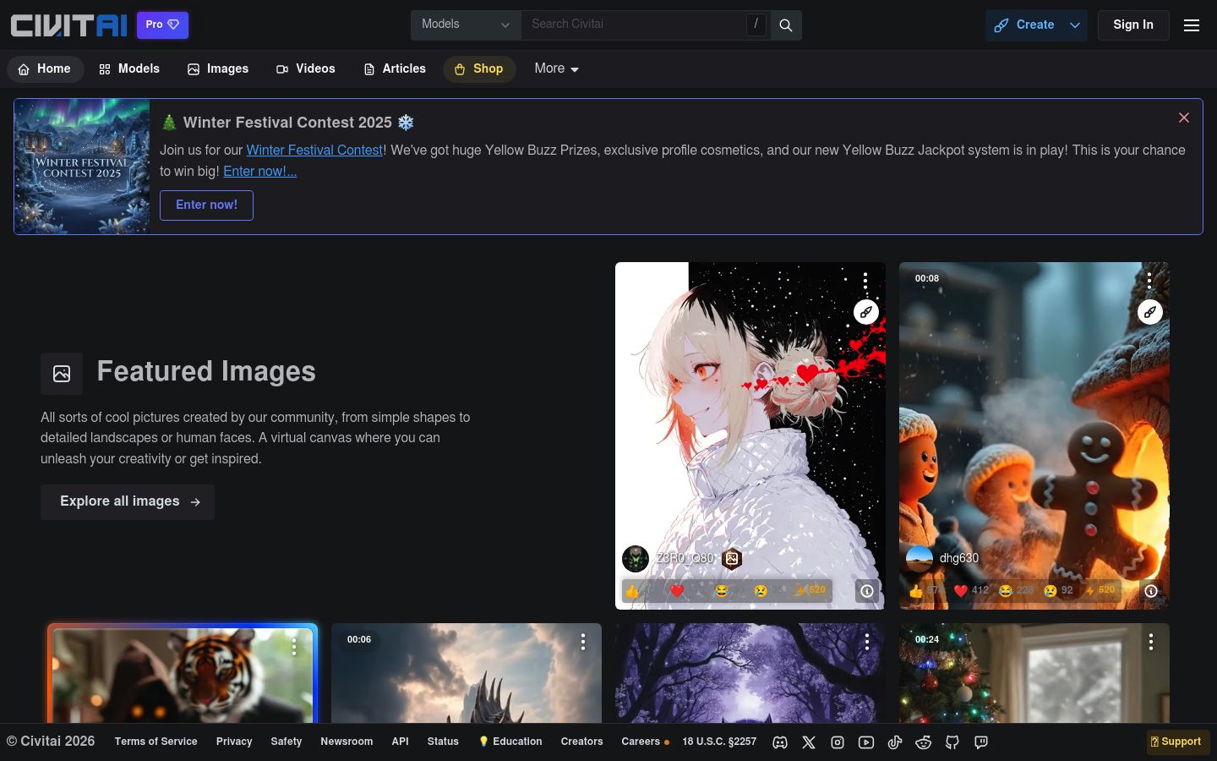Expand the More navigation menu
The width and height of the screenshot is (1217, 761).
pos(556,68)
